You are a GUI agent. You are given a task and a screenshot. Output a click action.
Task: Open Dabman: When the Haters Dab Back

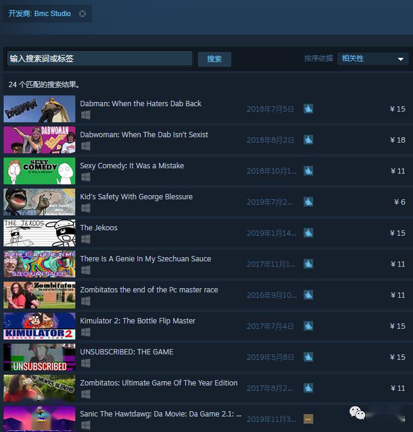click(140, 104)
